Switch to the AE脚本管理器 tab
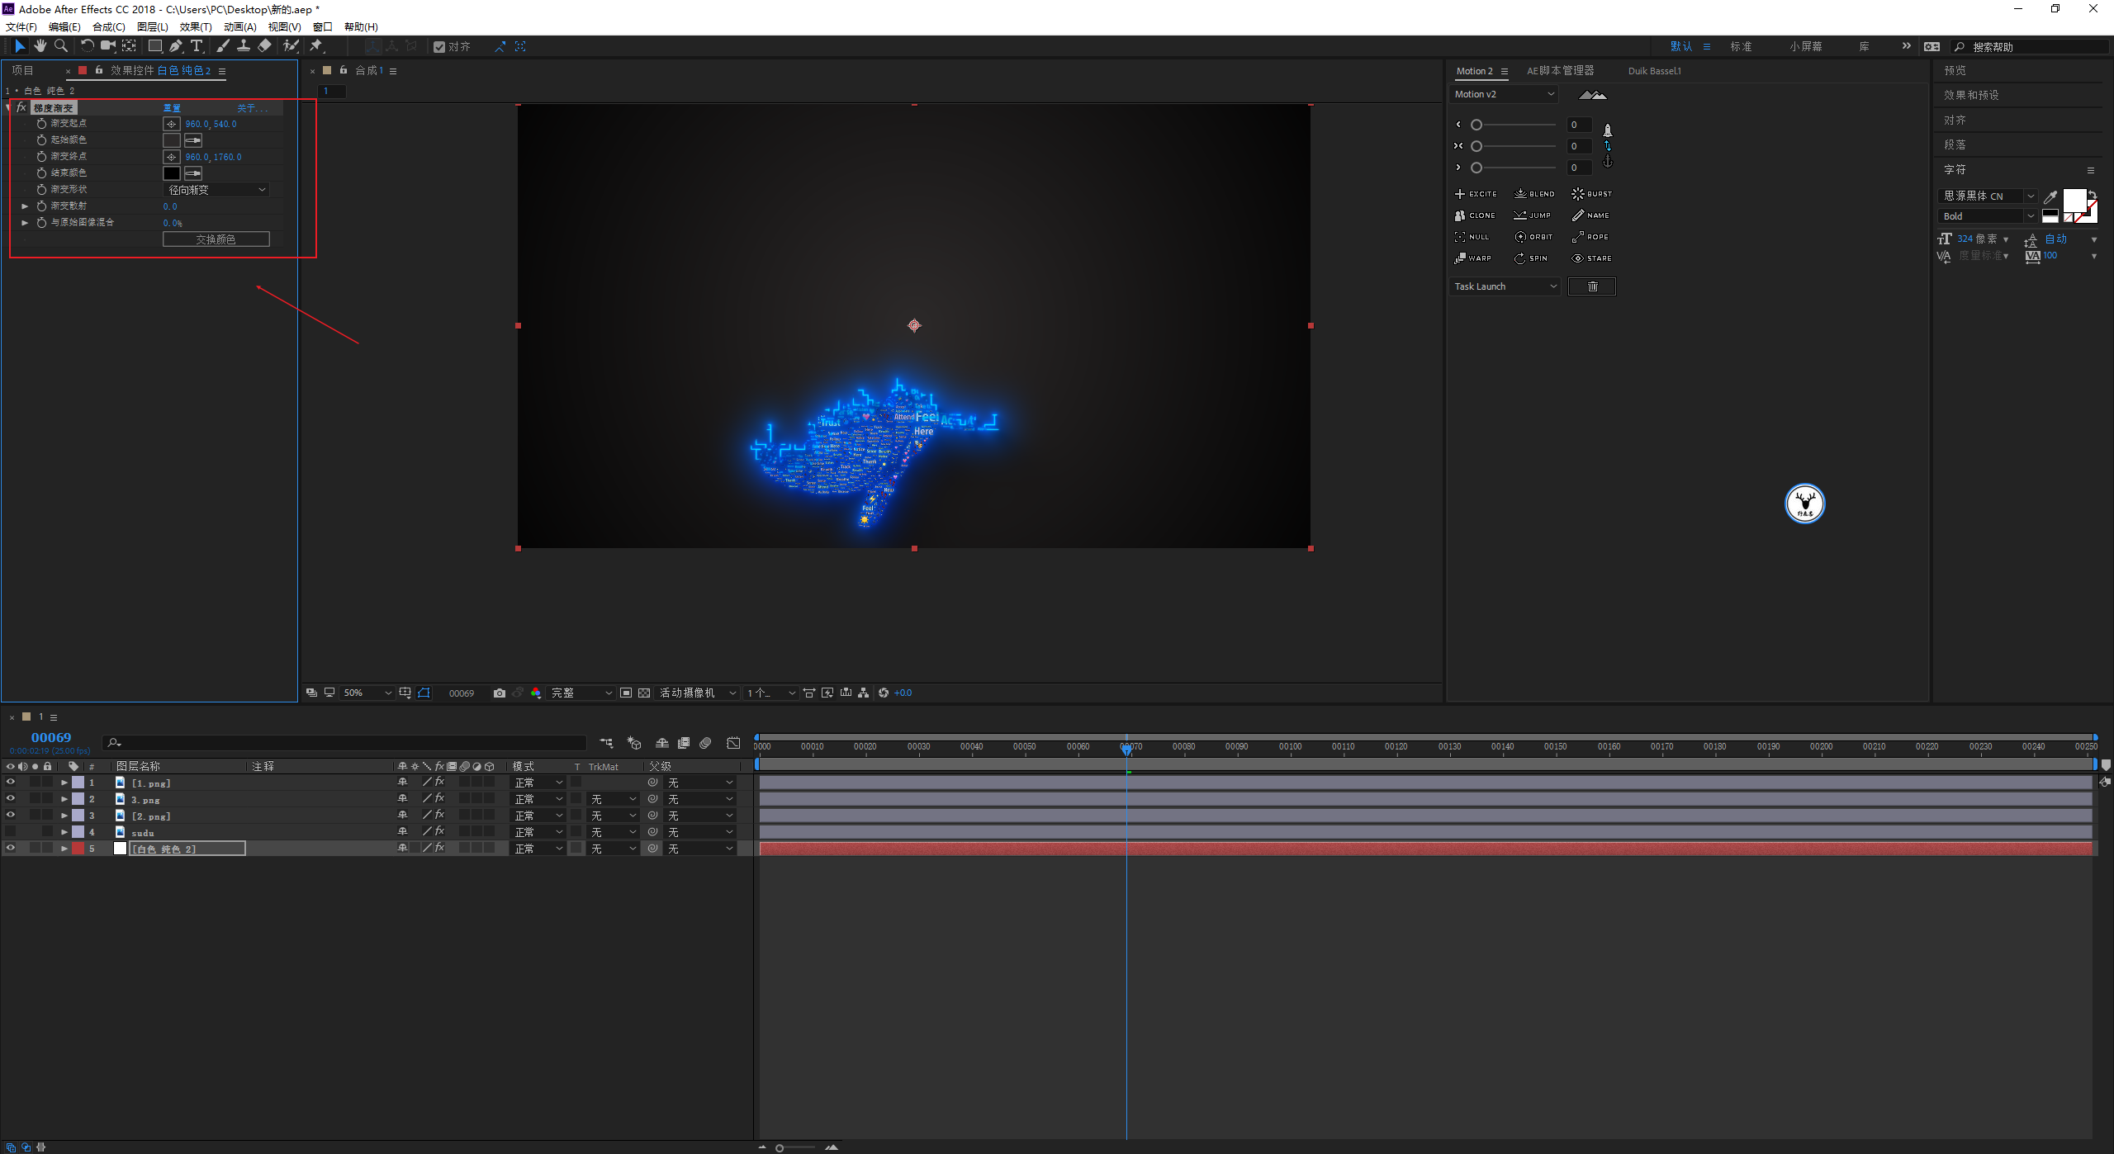The width and height of the screenshot is (2114, 1154). (x=1560, y=71)
